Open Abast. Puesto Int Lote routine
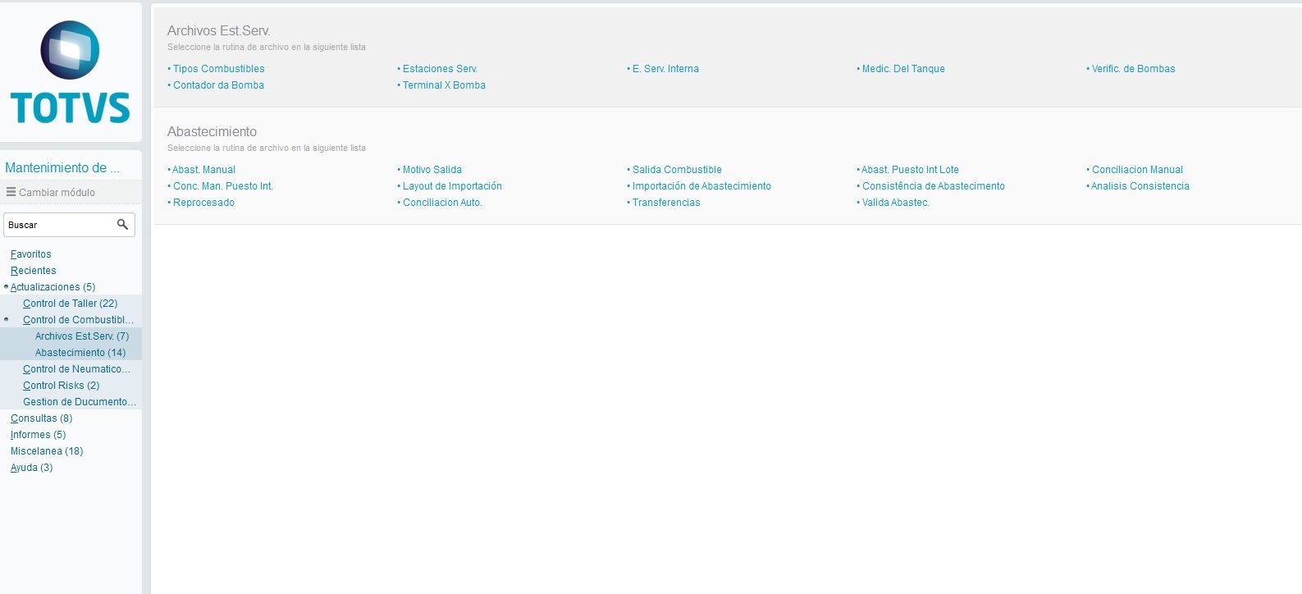 (910, 170)
